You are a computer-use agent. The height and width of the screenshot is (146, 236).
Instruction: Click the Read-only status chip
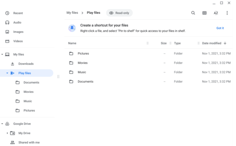tap(119, 13)
